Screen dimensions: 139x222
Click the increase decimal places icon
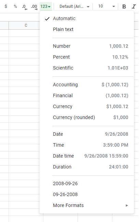(34, 7)
